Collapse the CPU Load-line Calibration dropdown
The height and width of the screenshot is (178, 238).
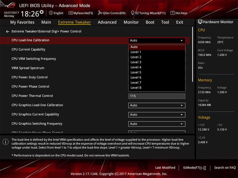tap(157, 41)
